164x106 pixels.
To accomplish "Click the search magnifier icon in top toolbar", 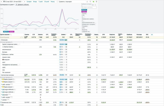I will (x=90, y=2).
